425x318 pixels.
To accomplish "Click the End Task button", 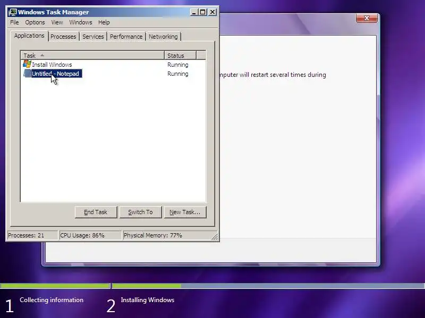I will pos(96,212).
